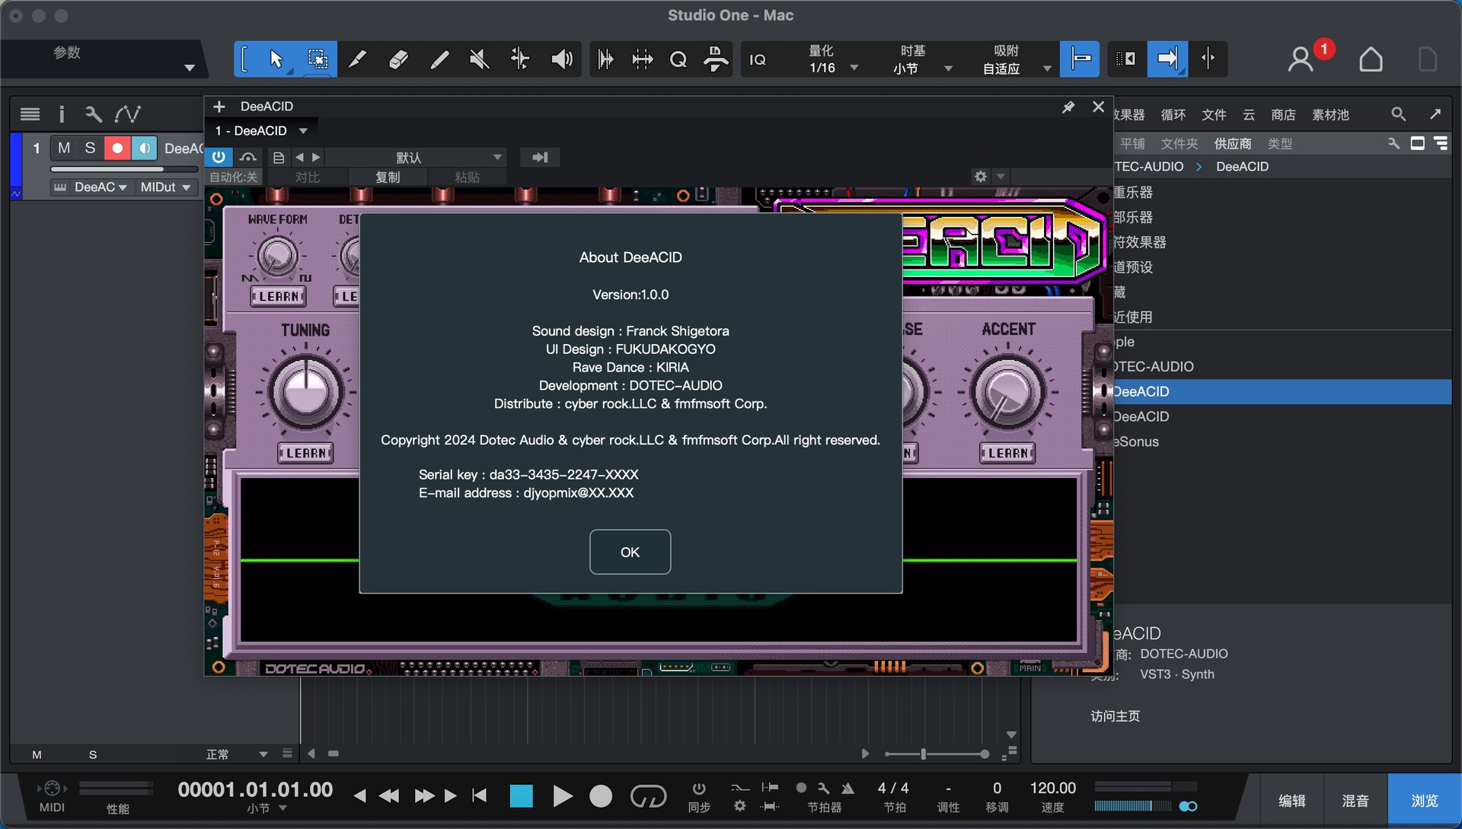The width and height of the screenshot is (1462, 829).
Task: Click LEARN under the WAVE FORM knob
Action: (279, 296)
